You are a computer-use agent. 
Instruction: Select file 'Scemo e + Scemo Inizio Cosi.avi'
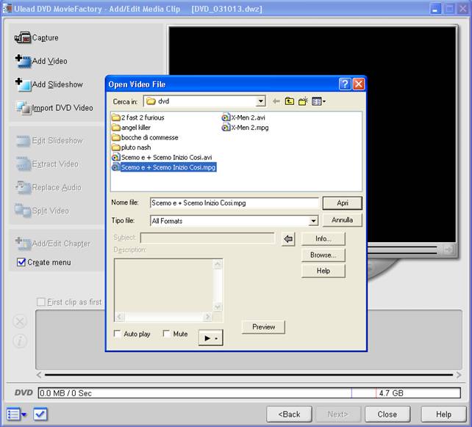point(162,157)
